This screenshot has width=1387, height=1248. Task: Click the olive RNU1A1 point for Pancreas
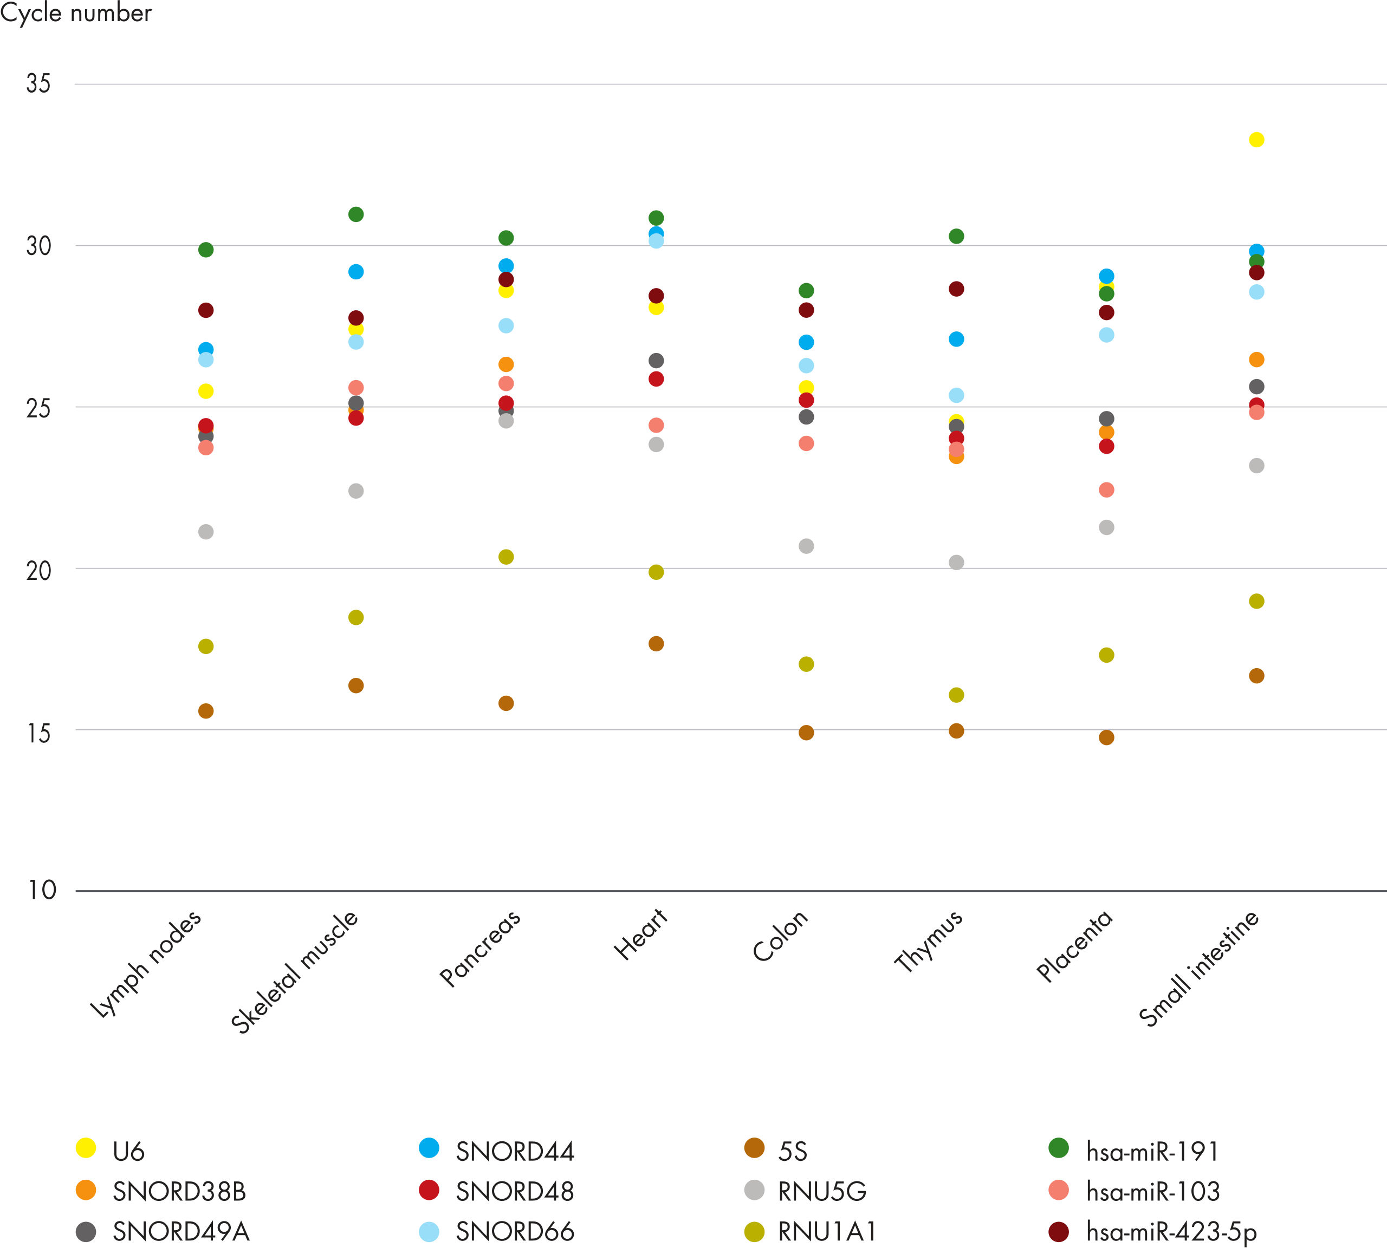pos(506,557)
